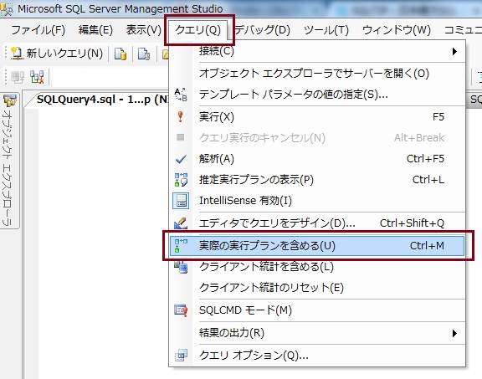Viewport: 482px width, 379px height.
Task: Click the Ctrl+F5 shortcut label
Action: (x=425, y=159)
